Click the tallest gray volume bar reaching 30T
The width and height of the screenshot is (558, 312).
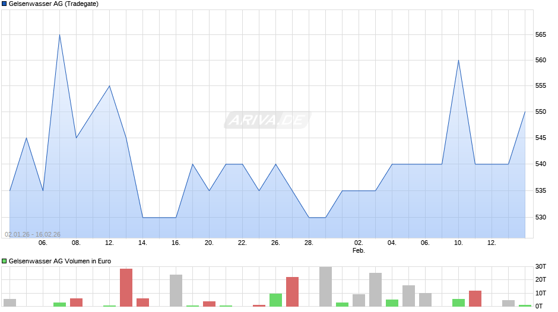click(326, 286)
